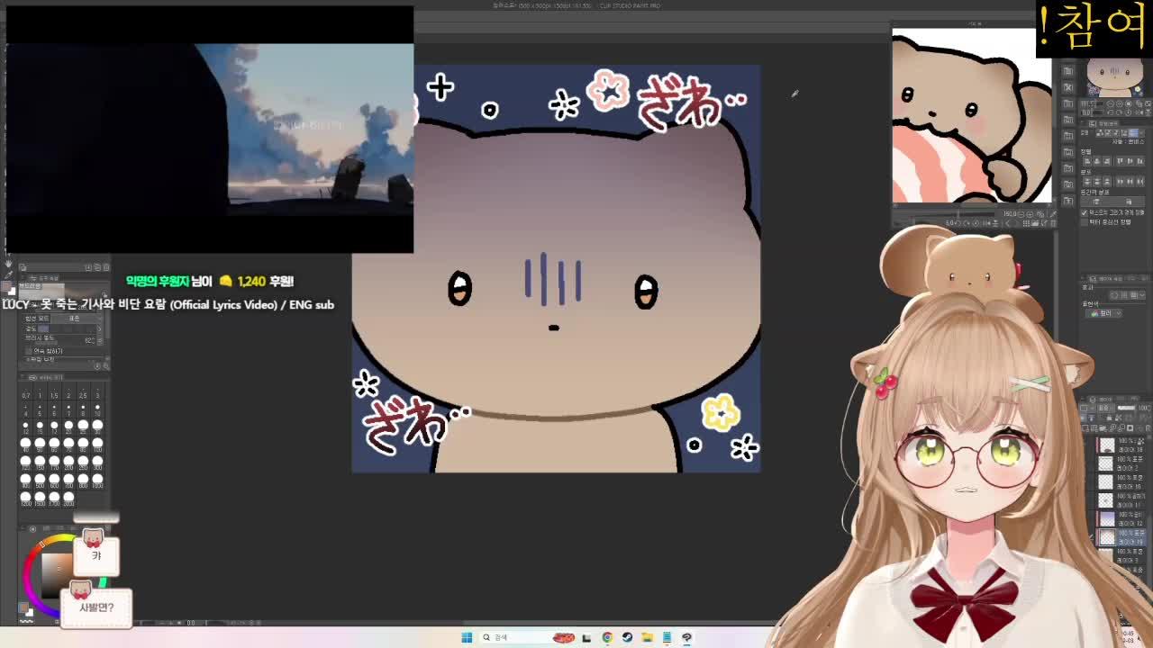Viewport: 1153px width, 648px height.
Task: Click the navigator thumbnail of the bear drawing
Action: pyautogui.click(x=971, y=115)
